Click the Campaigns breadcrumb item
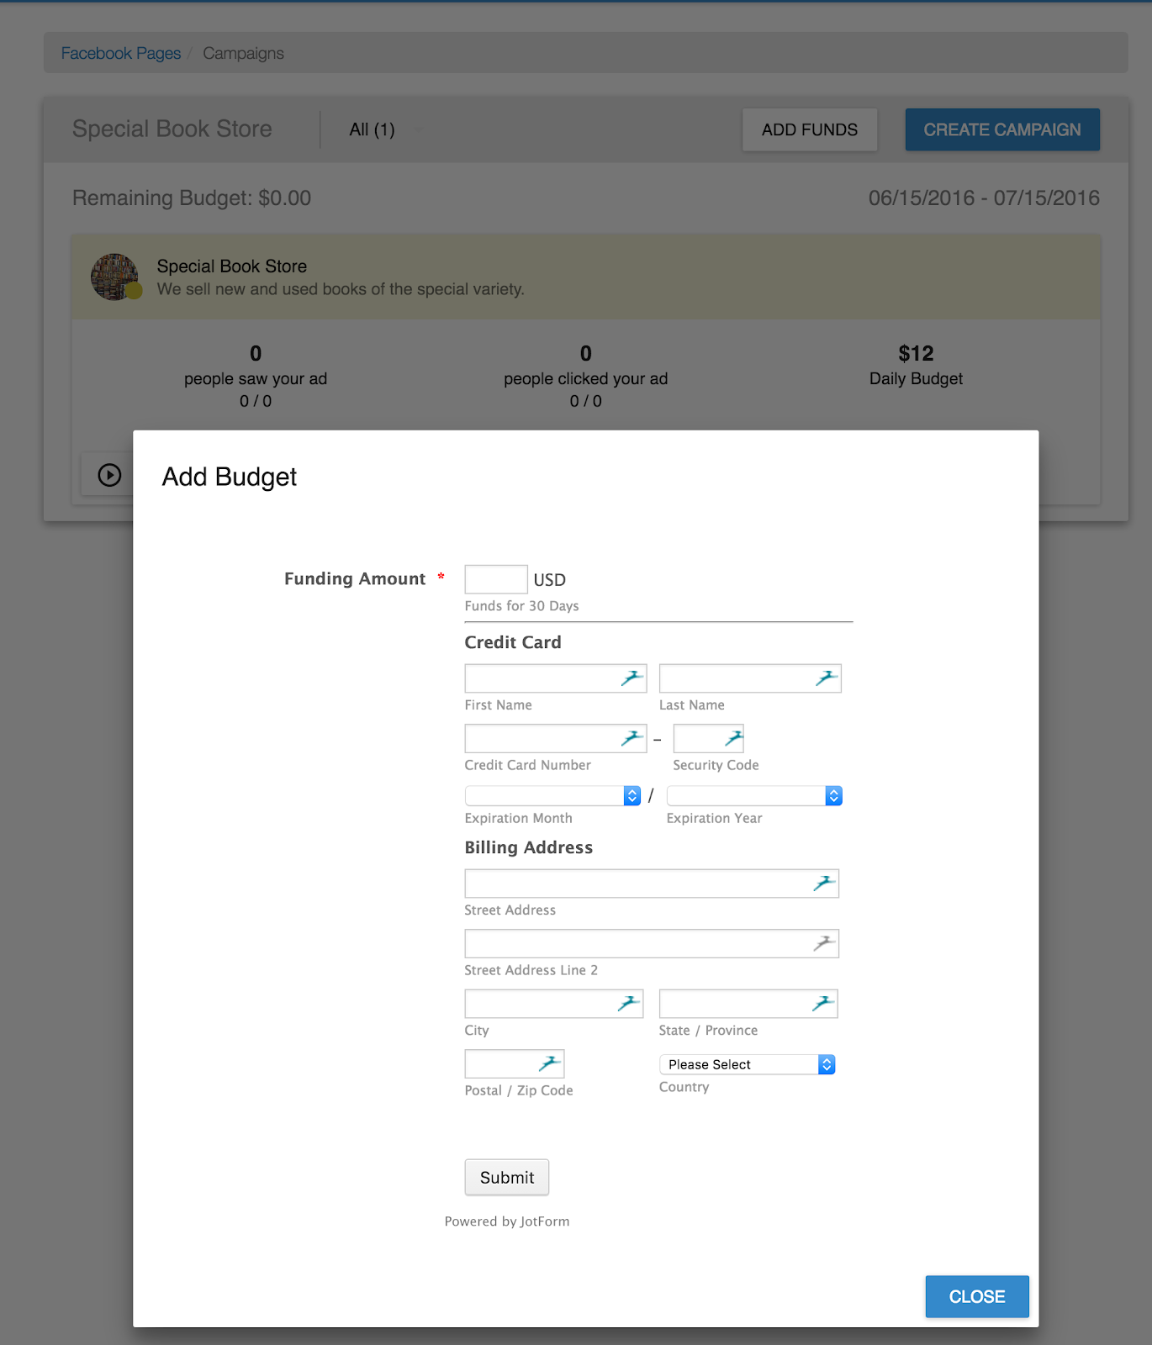This screenshot has width=1152, height=1345. tap(243, 53)
